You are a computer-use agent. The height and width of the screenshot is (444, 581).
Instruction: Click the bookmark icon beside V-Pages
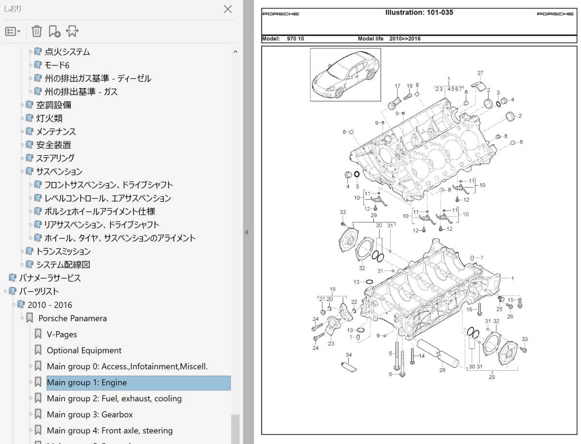tap(38, 334)
